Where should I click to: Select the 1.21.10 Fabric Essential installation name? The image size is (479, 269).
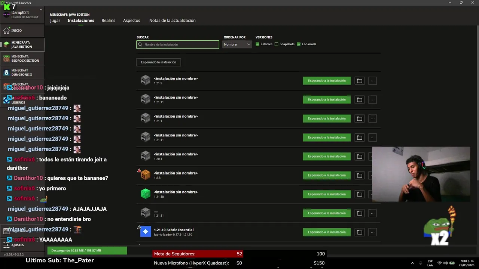(174, 230)
